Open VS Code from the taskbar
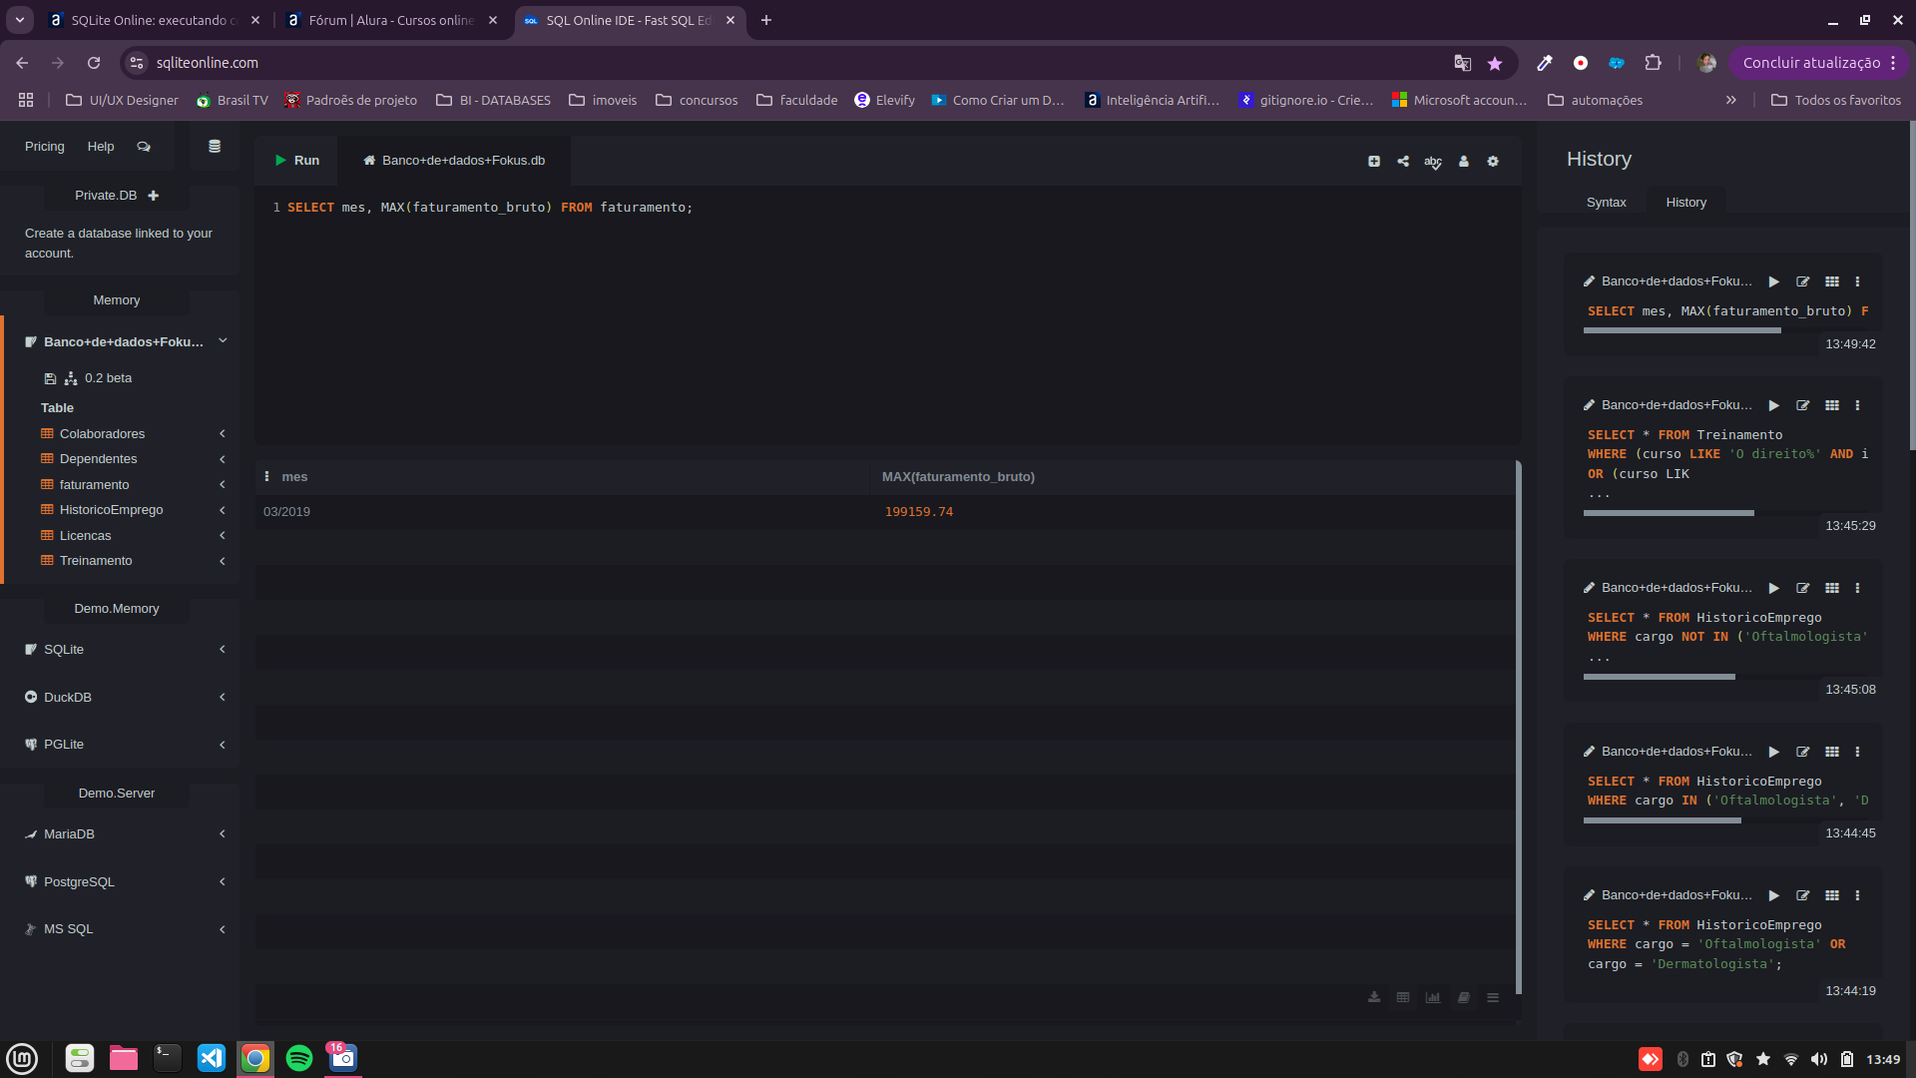Viewport: 1916px width, 1078px height. coord(212,1058)
